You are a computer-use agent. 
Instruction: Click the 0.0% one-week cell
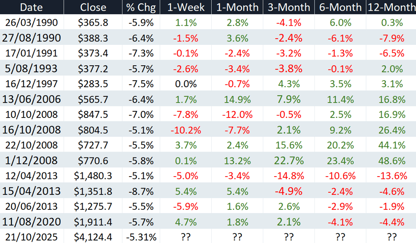pyautogui.click(x=186, y=84)
